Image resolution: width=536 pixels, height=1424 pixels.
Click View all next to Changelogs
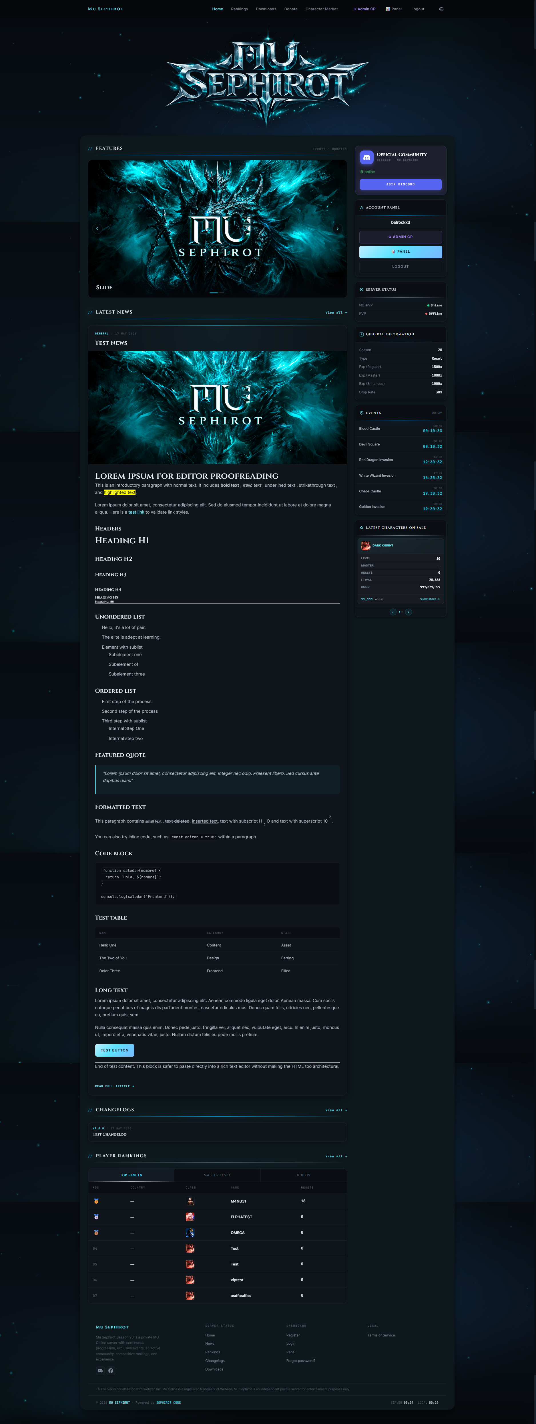(x=336, y=1110)
